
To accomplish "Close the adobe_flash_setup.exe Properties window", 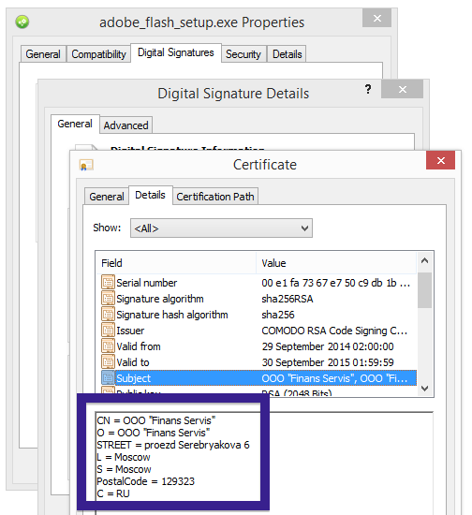I will [x=376, y=18].
